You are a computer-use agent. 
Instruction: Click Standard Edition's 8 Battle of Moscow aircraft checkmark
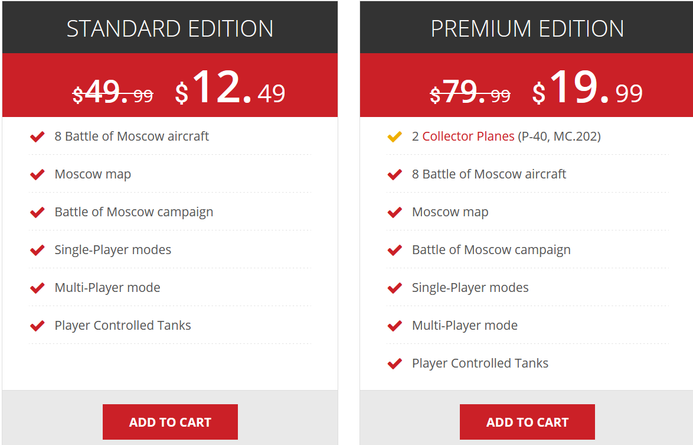coord(37,137)
